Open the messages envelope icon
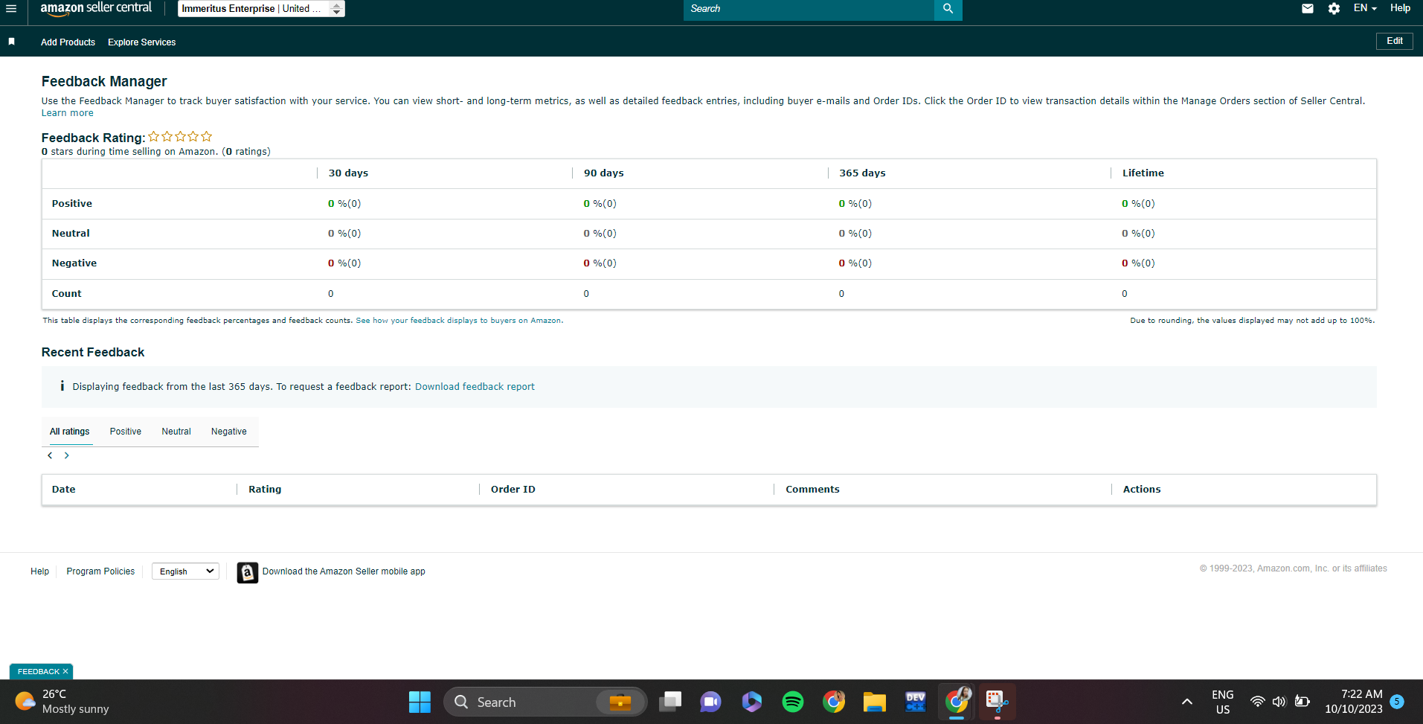Screen dimensions: 1423x724 click(1308, 9)
